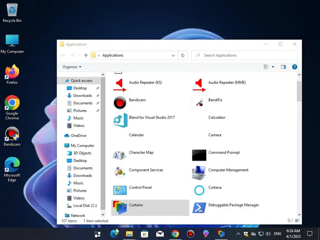
Task: Click the Back navigation arrow
Action: (63, 56)
